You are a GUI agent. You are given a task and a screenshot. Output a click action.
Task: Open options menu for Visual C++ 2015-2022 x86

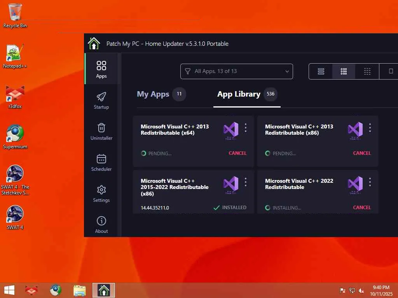(246, 182)
